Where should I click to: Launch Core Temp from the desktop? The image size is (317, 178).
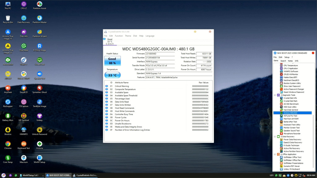pyautogui.click(x=8, y=158)
